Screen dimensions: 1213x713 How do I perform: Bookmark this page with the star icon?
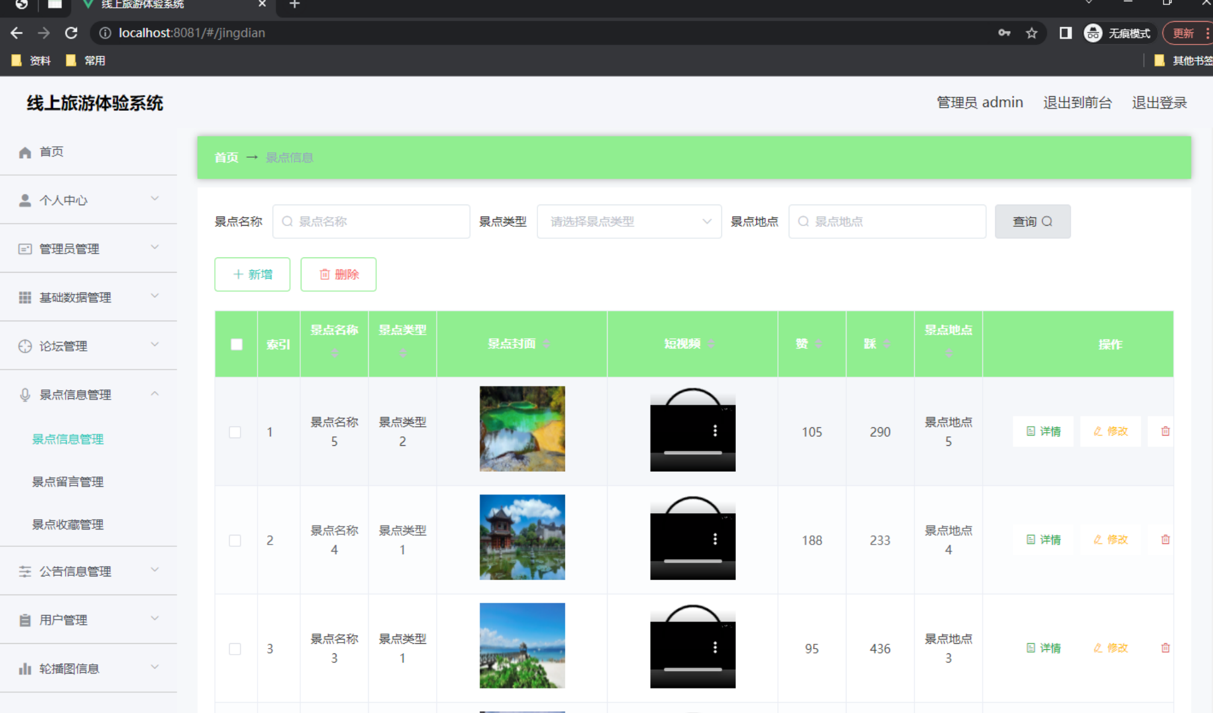1032,33
